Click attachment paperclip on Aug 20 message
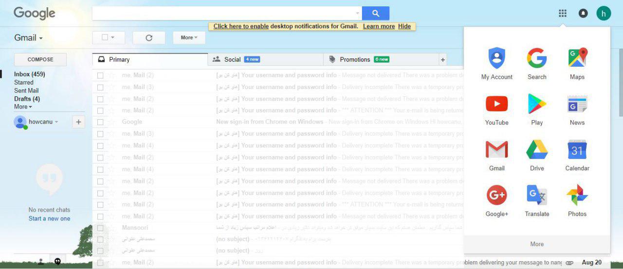Screen dimensions: 623x269 click(569, 263)
